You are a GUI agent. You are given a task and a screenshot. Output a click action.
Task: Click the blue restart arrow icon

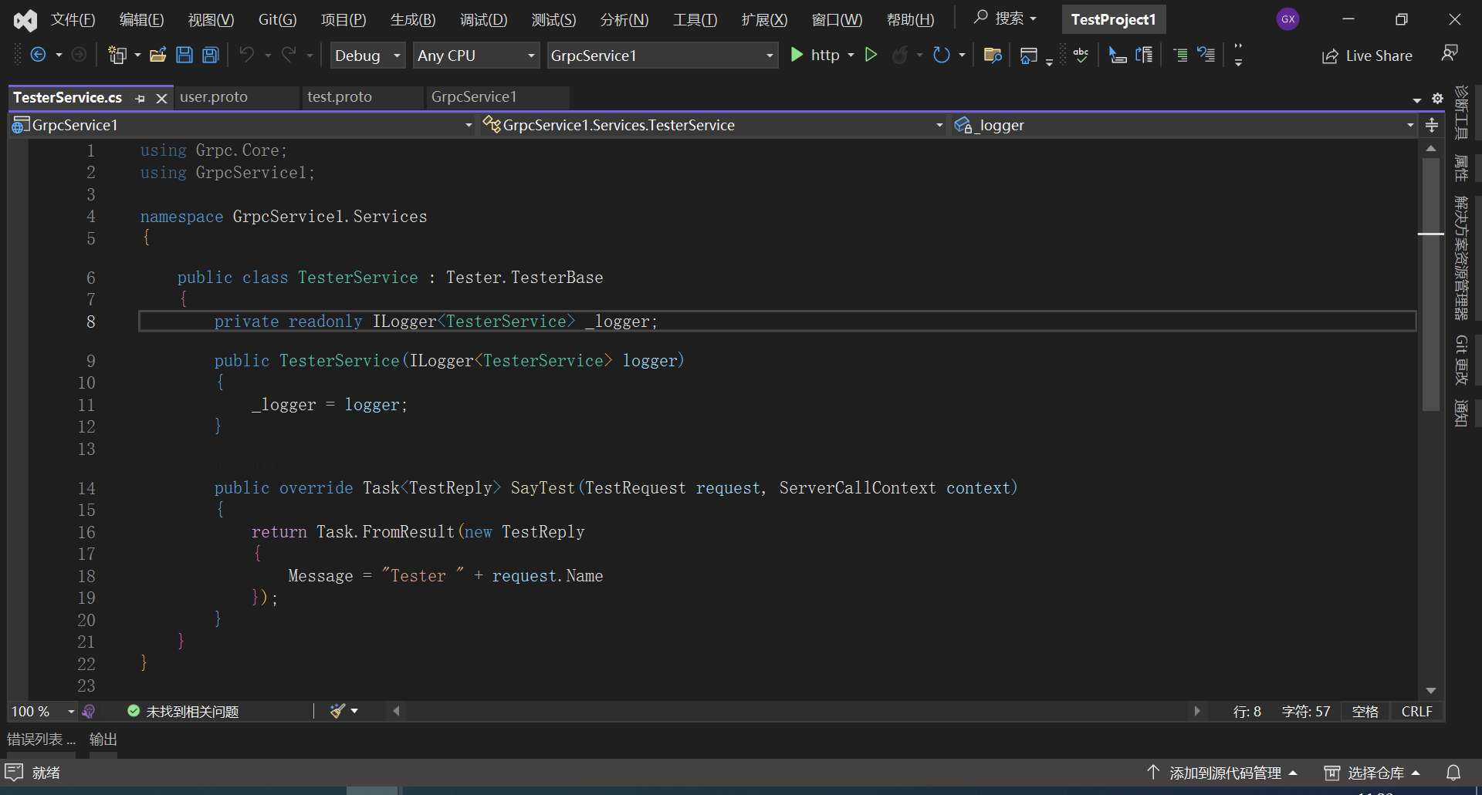pos(941,55)
